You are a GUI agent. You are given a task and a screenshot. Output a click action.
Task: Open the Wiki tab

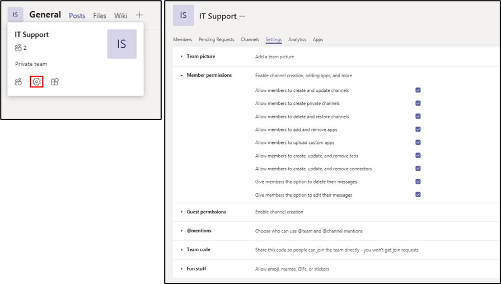click(120, 15)
